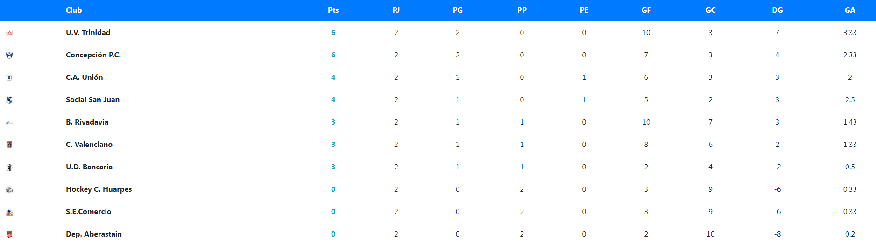The image size is (876, 251).
Task: Click the B. Rivadavia team logo
Action: tap(9, 123)
